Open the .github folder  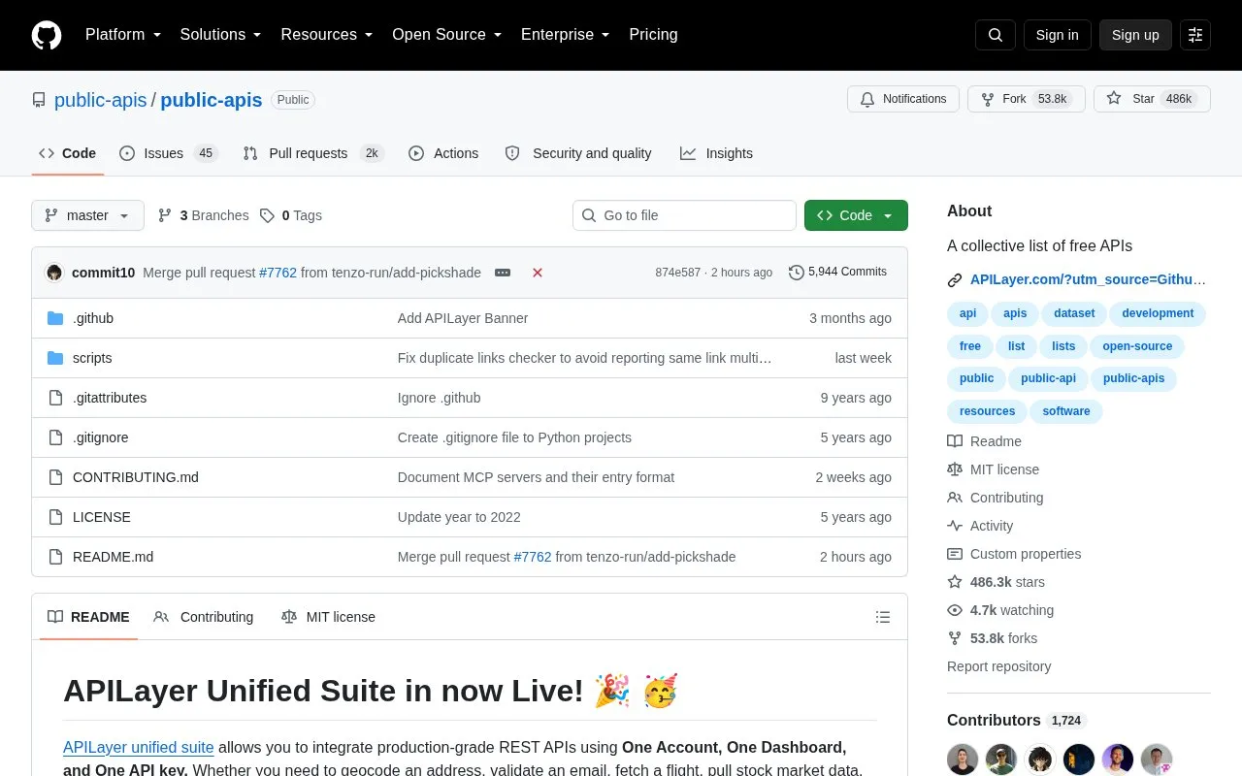[x=93, y=318]
